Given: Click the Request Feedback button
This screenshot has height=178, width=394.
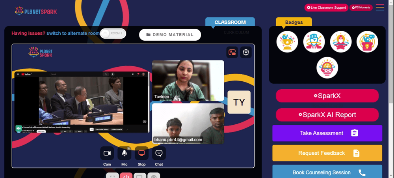Looking at the screenshot, I should 327,153.
